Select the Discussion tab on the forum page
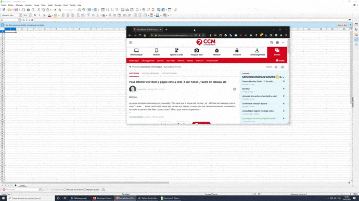 tap(134, 74)
